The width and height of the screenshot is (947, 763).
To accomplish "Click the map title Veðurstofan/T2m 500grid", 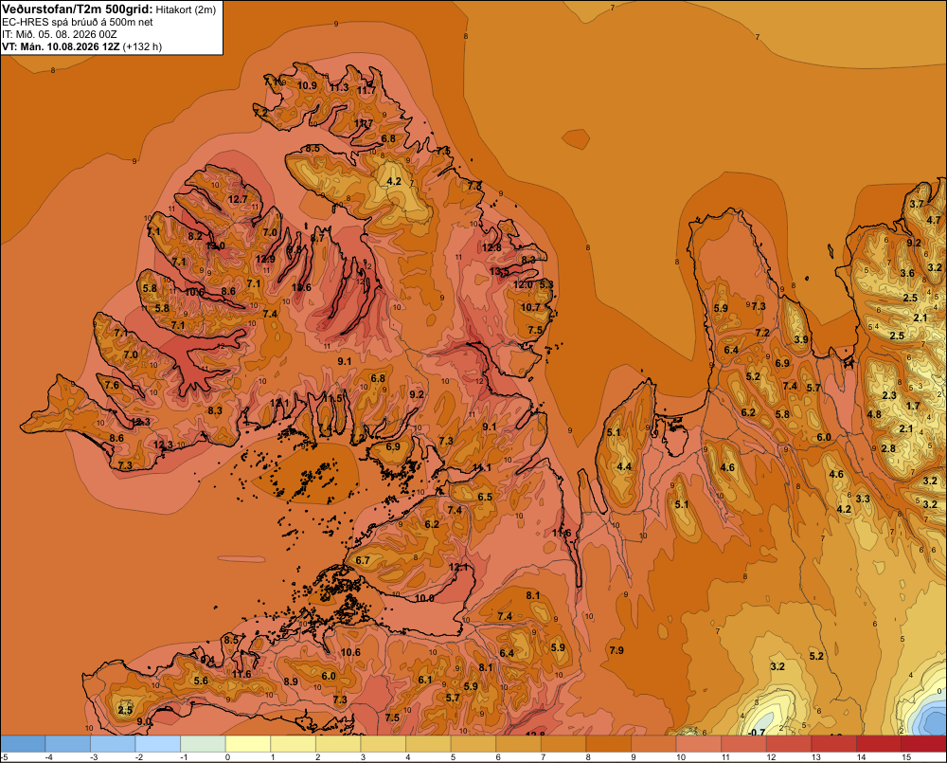I will [x=78, y=9].
